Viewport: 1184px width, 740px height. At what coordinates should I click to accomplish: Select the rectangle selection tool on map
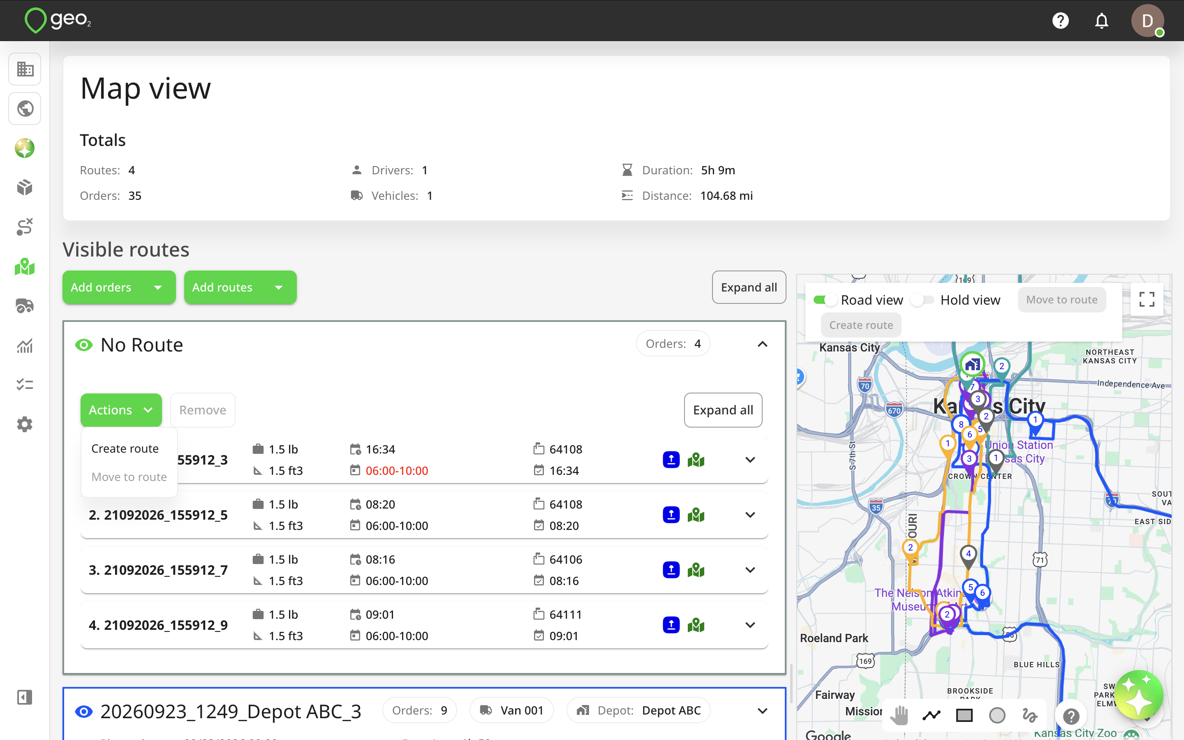(964, 715)
